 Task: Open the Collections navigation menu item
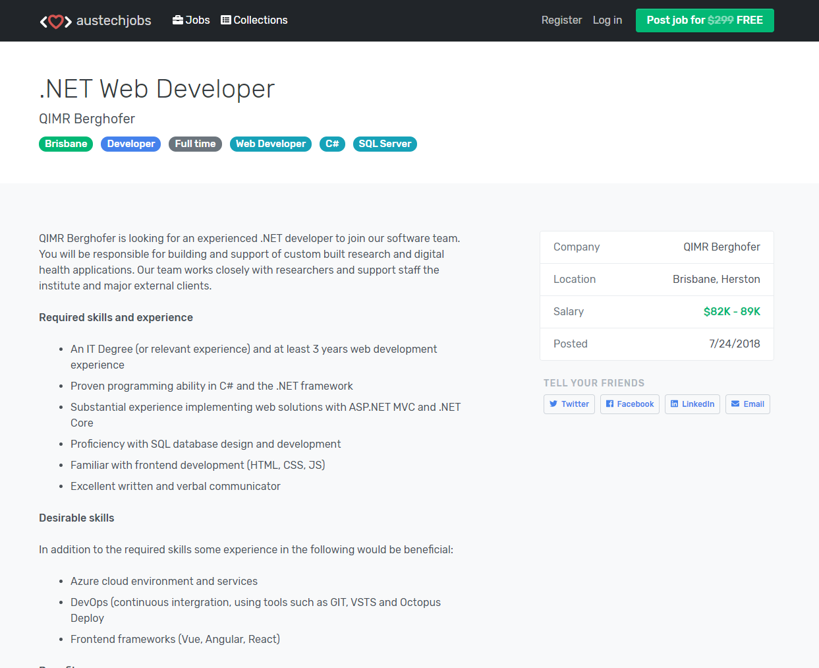[254, 20]
